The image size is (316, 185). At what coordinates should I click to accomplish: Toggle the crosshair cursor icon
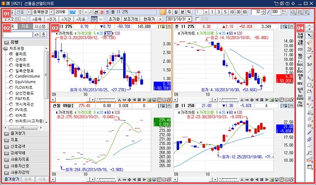[x=94, y=19]
